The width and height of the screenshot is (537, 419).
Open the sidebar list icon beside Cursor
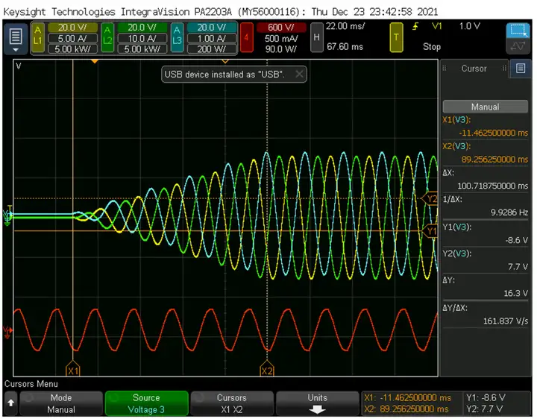coord(521,68)
